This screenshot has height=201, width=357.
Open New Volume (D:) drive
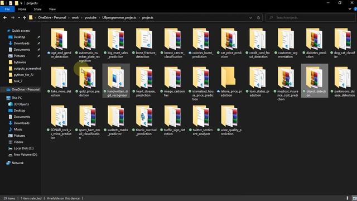(x=25, y=155)
